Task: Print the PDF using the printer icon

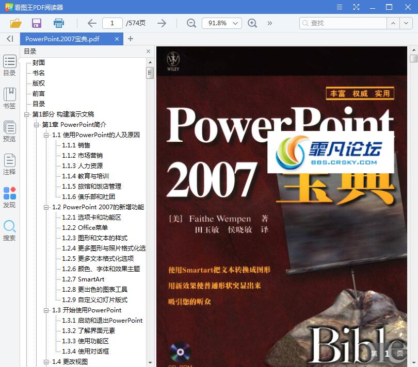Action: point(59,23)
